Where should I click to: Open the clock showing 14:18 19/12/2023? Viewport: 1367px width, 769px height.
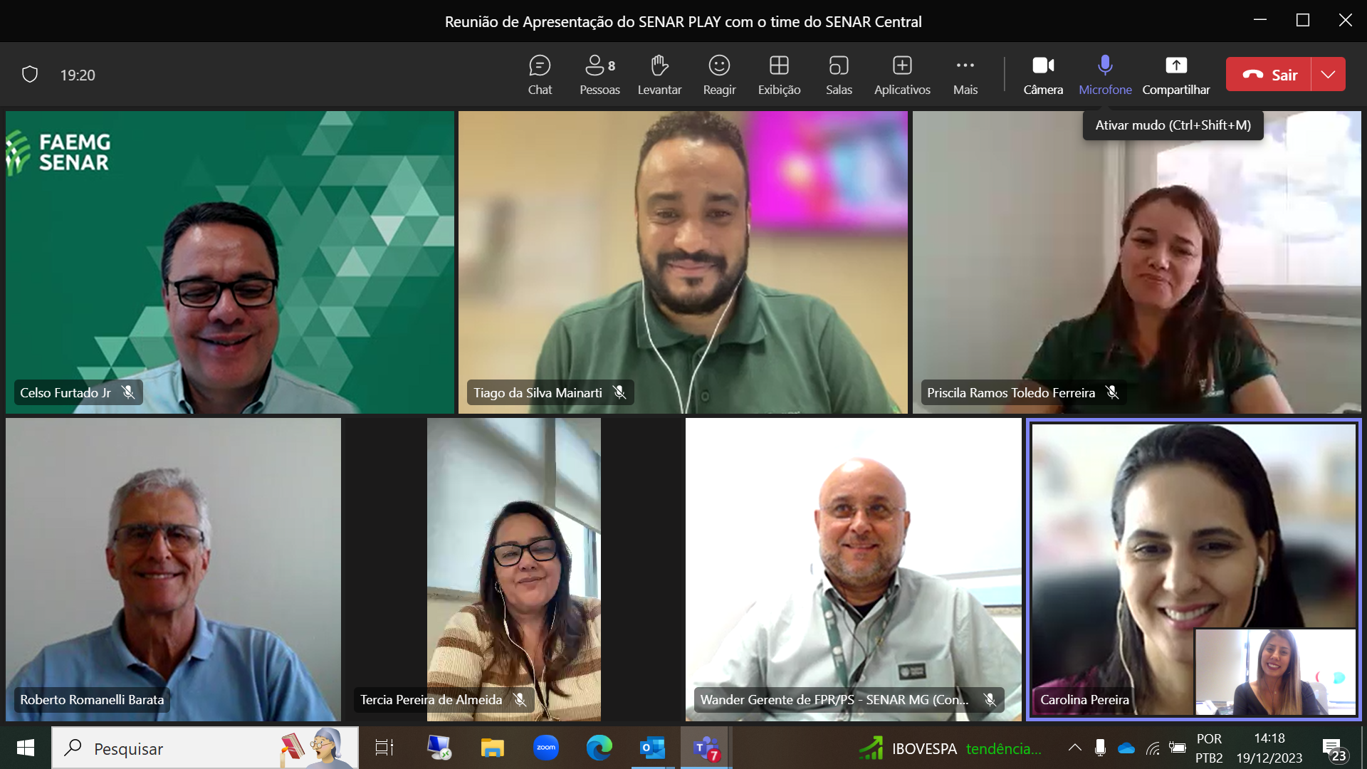coord(1269,748)
